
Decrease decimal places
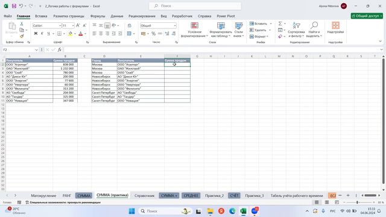point(174,34)
